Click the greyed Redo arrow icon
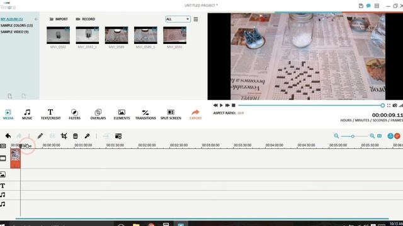The height and width of the screenshot is (226, 403). [20, 136]
